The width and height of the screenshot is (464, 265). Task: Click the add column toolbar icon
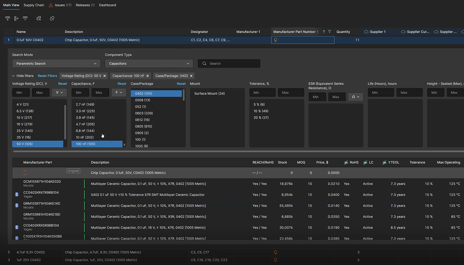point(16,18)
